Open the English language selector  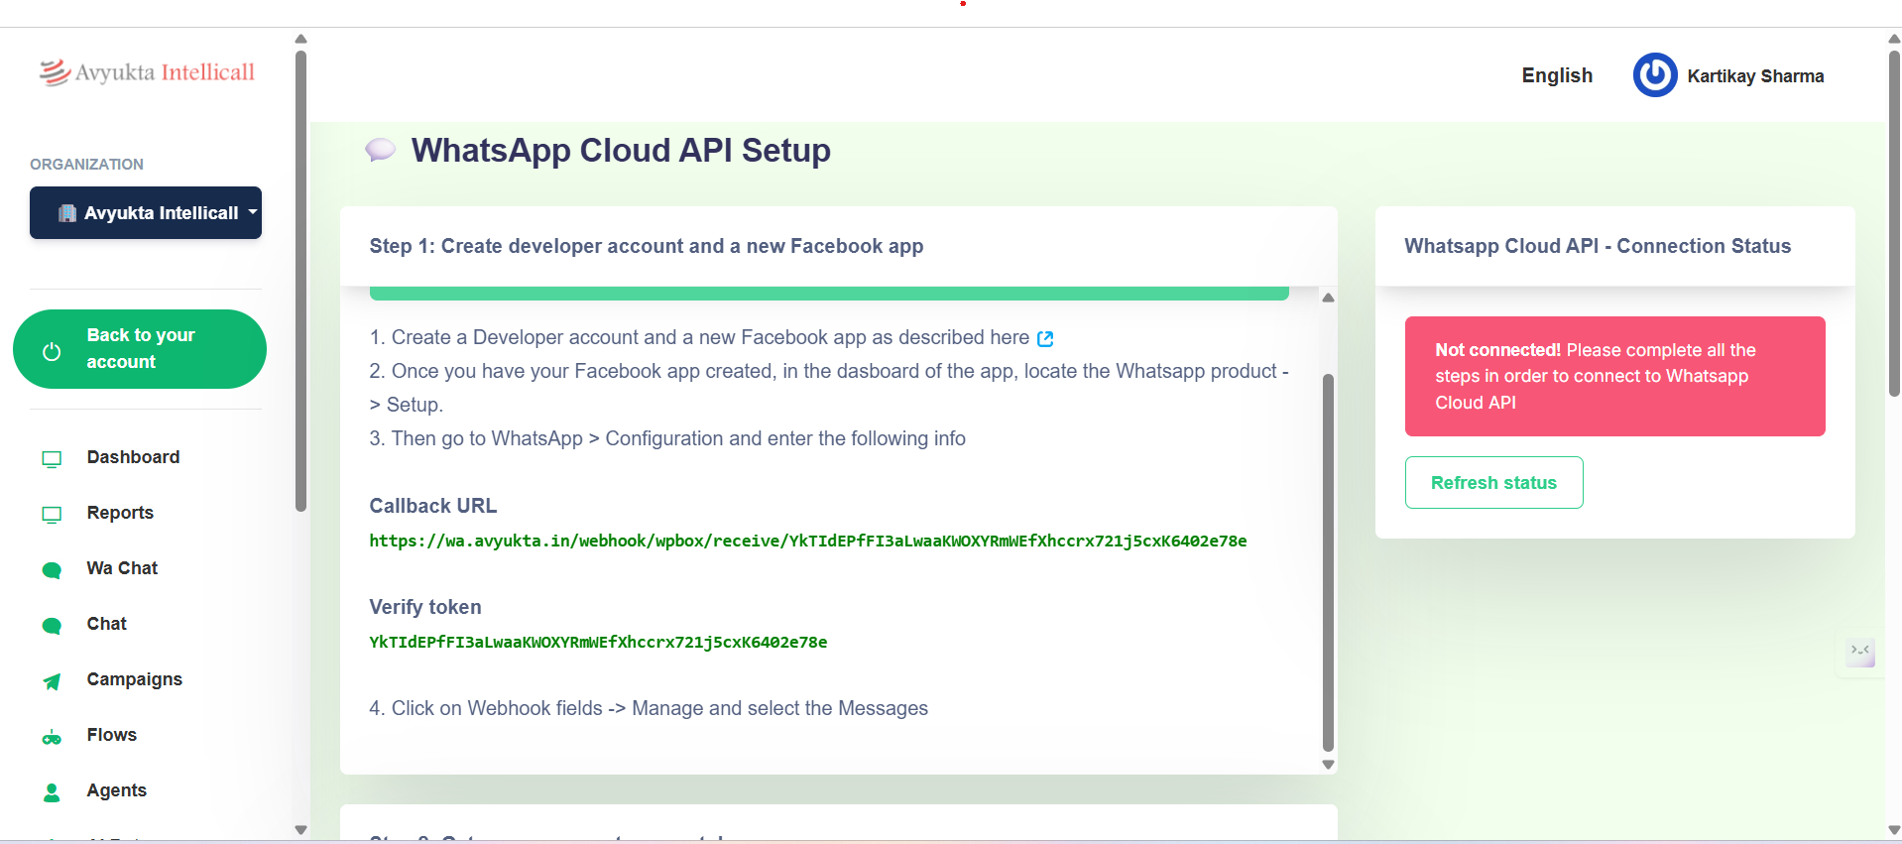click(1556, 75)
